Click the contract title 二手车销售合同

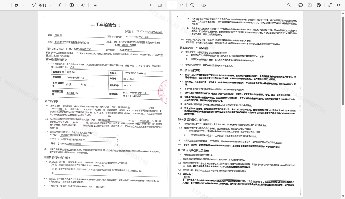(x=106, y=25)
